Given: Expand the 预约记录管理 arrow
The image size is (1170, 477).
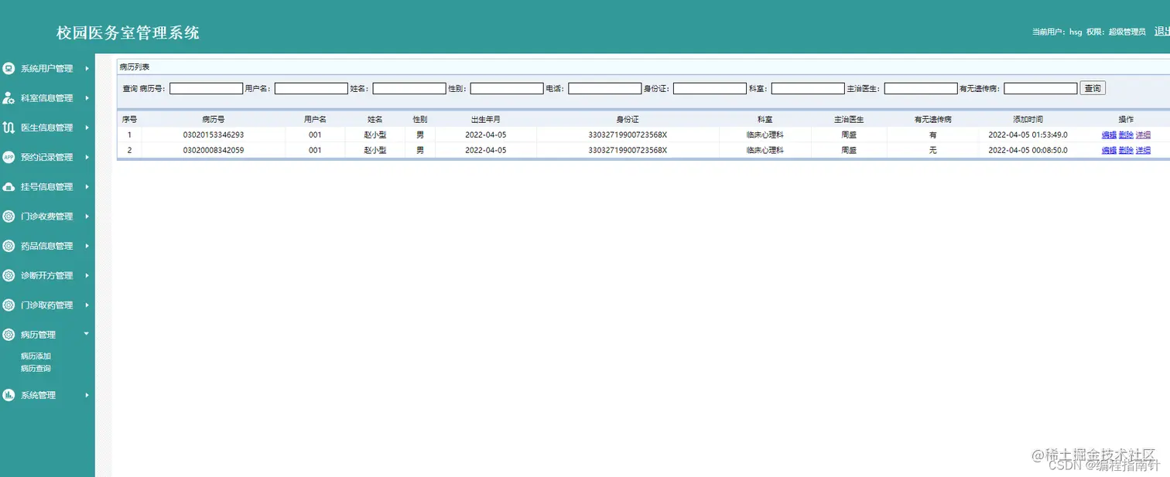Looking at the screenshot, I should pos(87,157).
